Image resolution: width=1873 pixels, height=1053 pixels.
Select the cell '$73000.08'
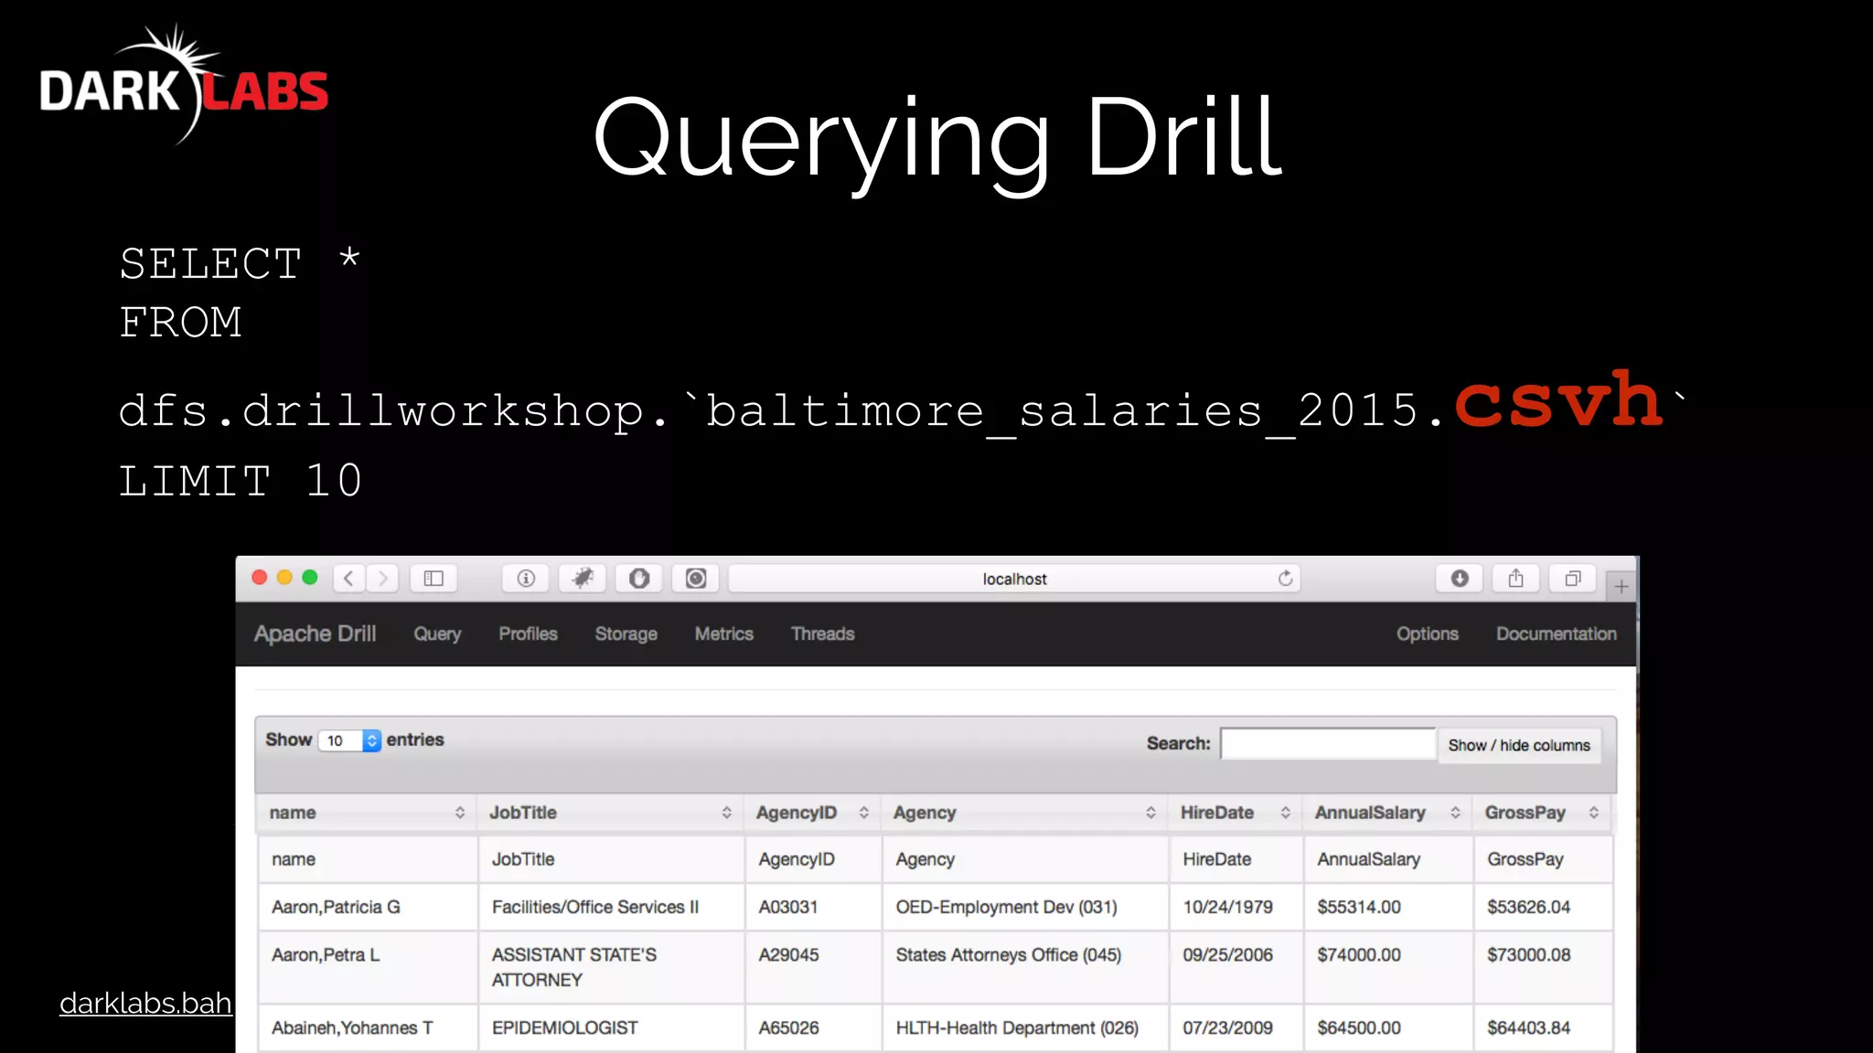point(1543,967)
